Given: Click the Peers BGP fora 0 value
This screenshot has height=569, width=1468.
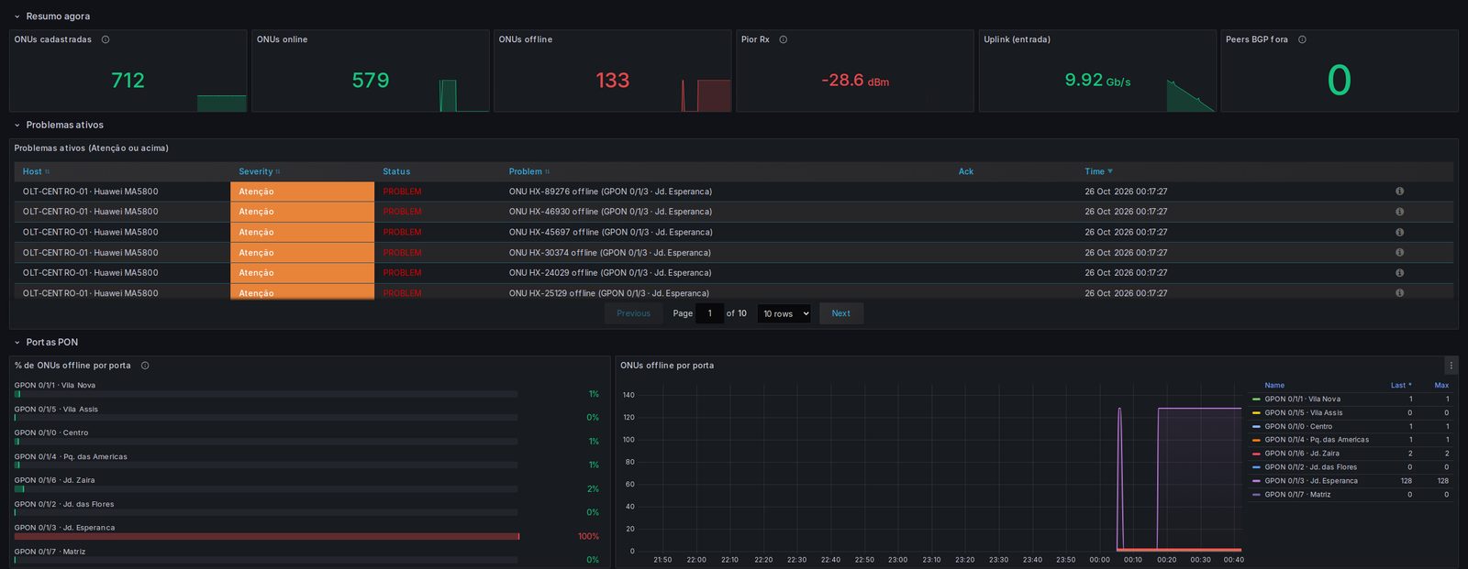Looking at the screenshot, I should point(1339,81).
